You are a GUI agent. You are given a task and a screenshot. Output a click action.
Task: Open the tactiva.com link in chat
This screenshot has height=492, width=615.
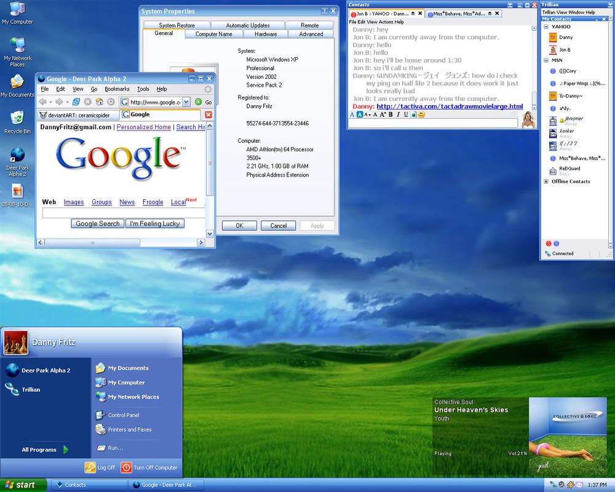point(450,106)
